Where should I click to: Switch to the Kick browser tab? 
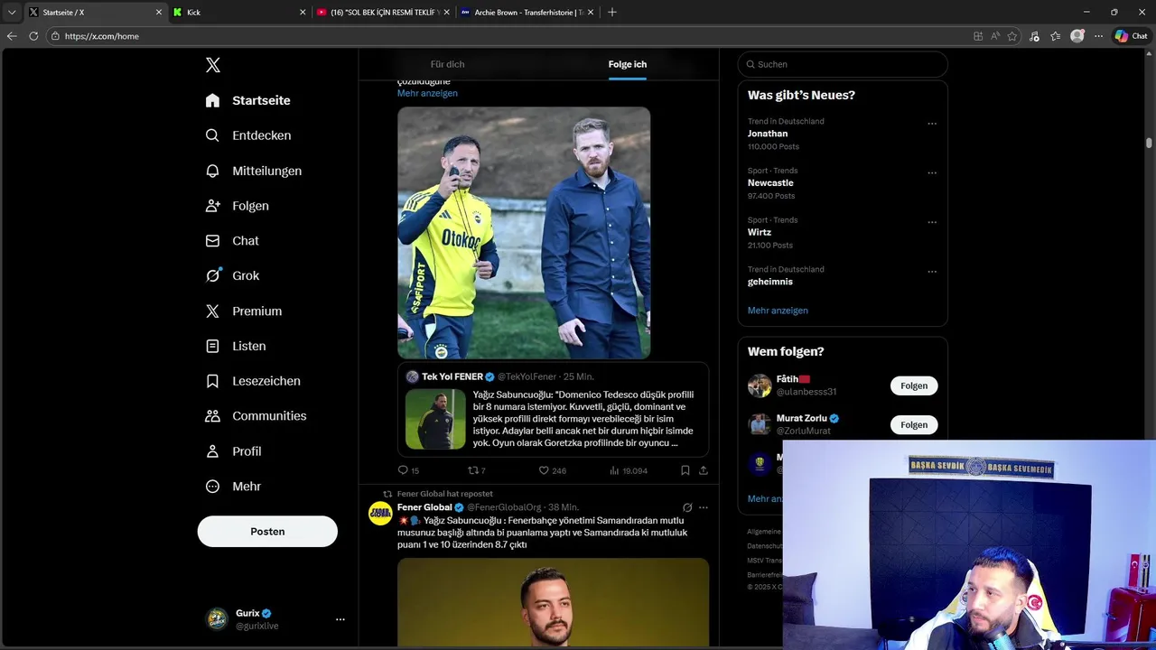tap(239, 12)
